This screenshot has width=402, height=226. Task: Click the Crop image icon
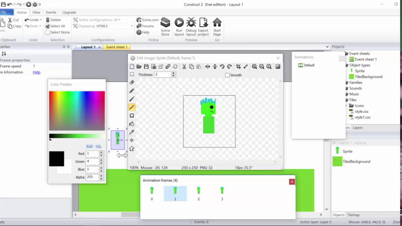pos(238,67)
